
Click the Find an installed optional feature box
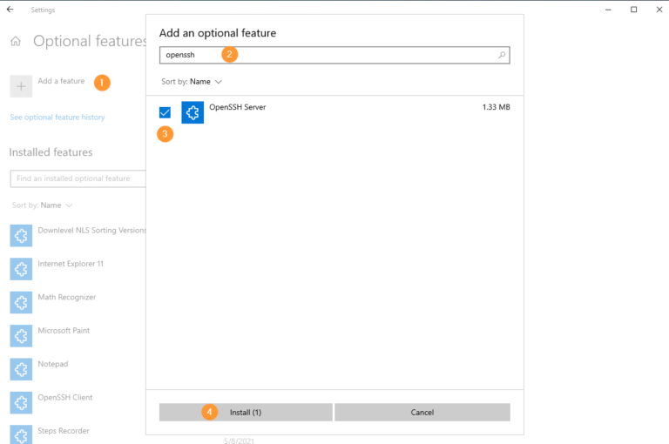point(77,178)
